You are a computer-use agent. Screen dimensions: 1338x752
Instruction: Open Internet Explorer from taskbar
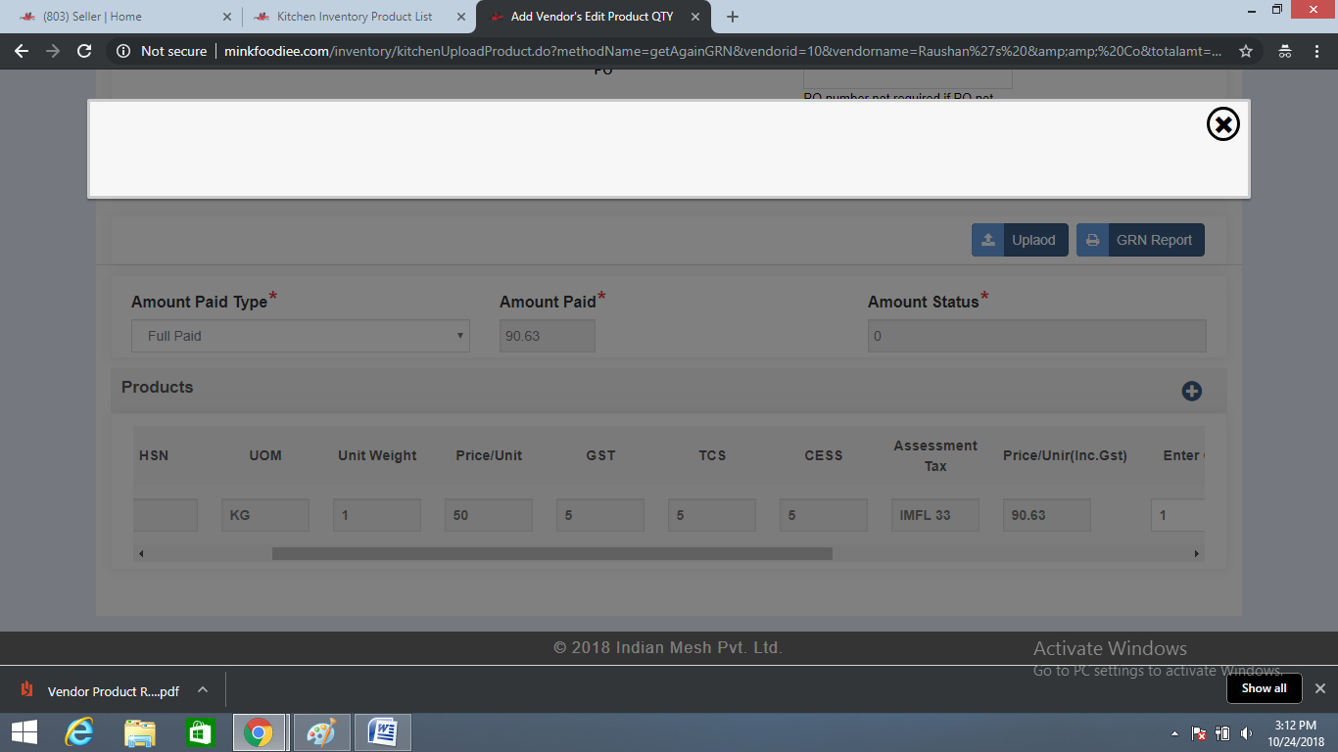(x=79, y=732)
